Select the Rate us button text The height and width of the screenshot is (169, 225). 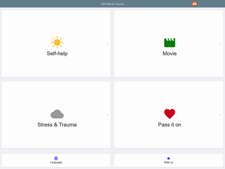(168, 162)
